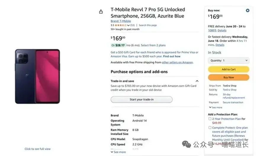The image size is (256, 156).
Task: Tick the Complete Protect plan checkbox
Action: (x=210, y=128)
